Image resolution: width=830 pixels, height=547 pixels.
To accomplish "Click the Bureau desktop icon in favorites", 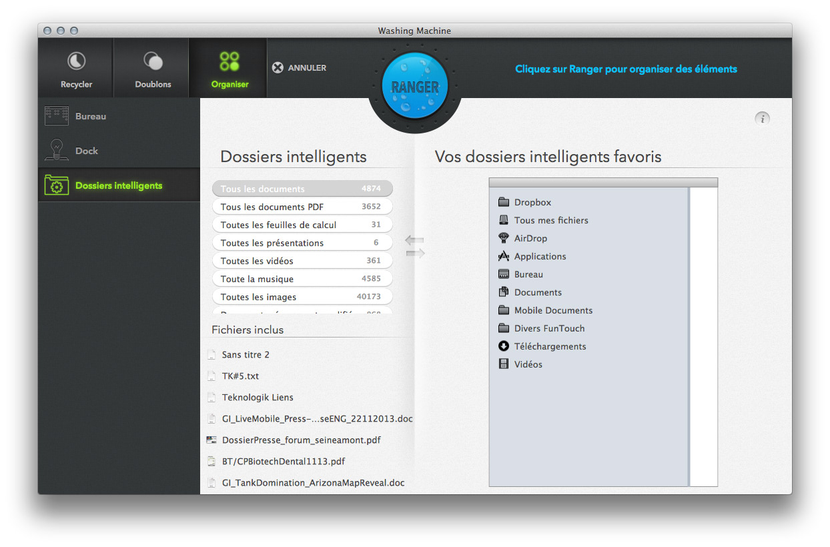I will click(x=504, y=274).
